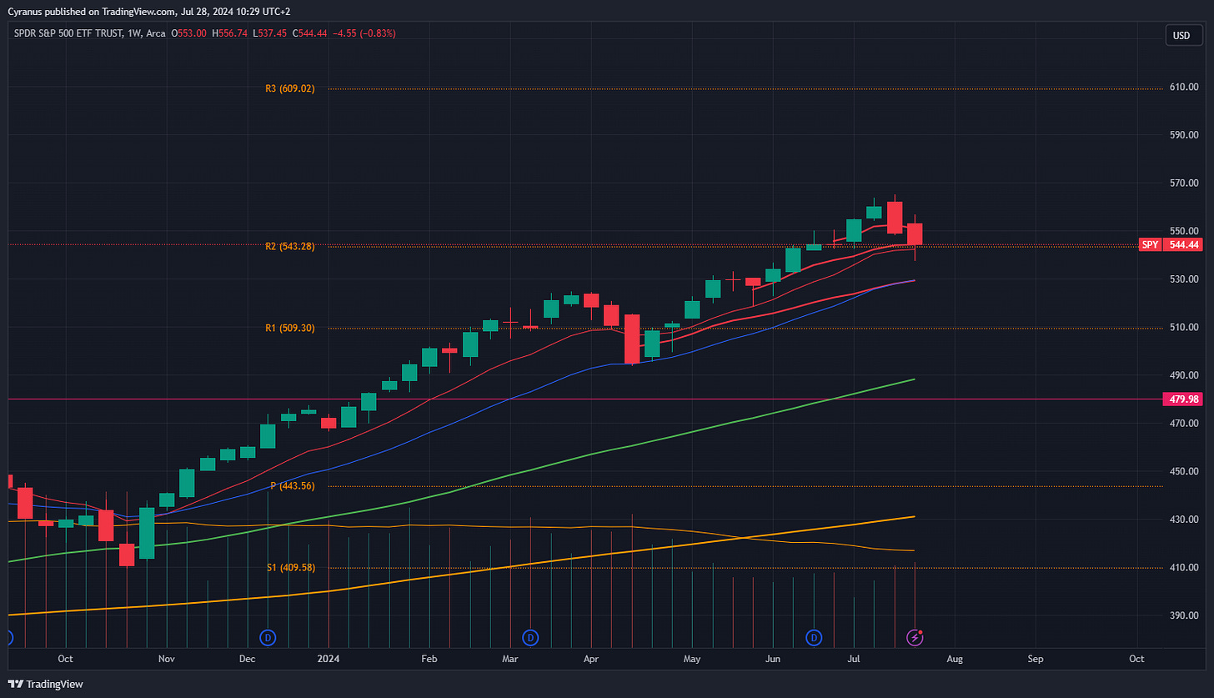Click the 2024 time axis label

329,658
